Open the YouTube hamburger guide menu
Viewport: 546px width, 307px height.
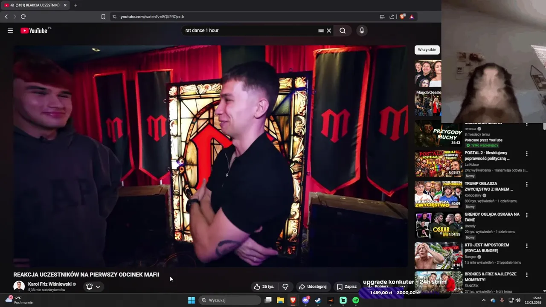(10, 31)
